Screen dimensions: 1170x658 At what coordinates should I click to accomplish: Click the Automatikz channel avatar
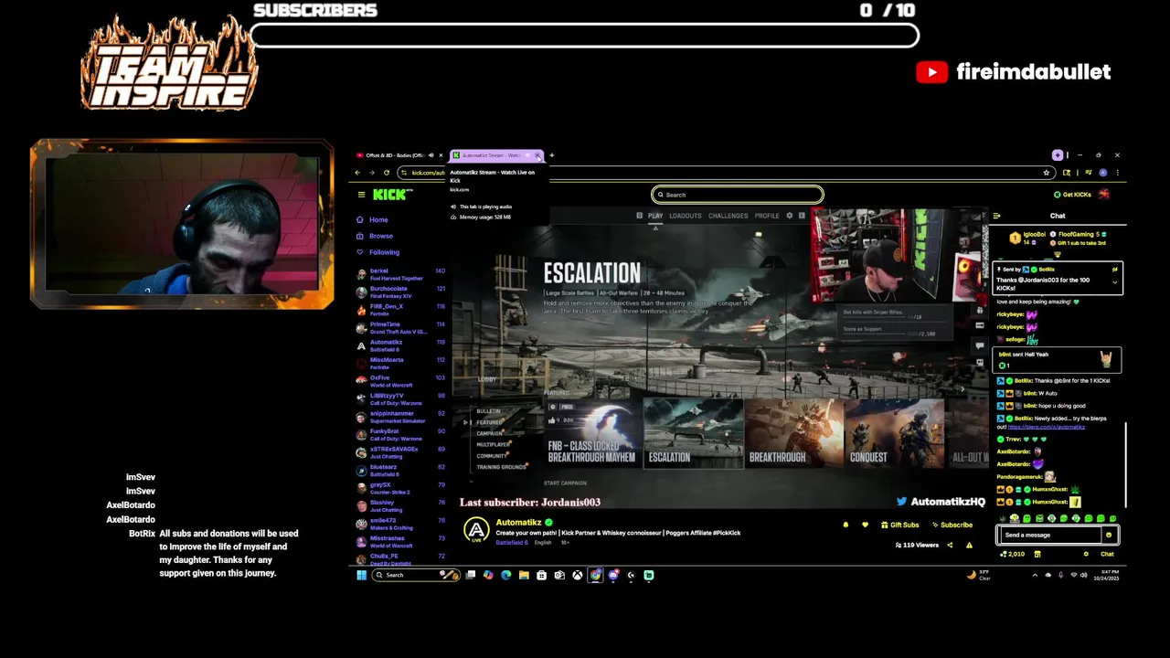(476, 530)
